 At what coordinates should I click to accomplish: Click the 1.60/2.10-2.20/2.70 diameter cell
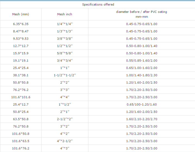[x=141, y=119]
